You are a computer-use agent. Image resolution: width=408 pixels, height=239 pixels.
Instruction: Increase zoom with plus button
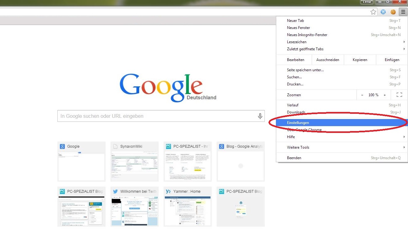385,95
